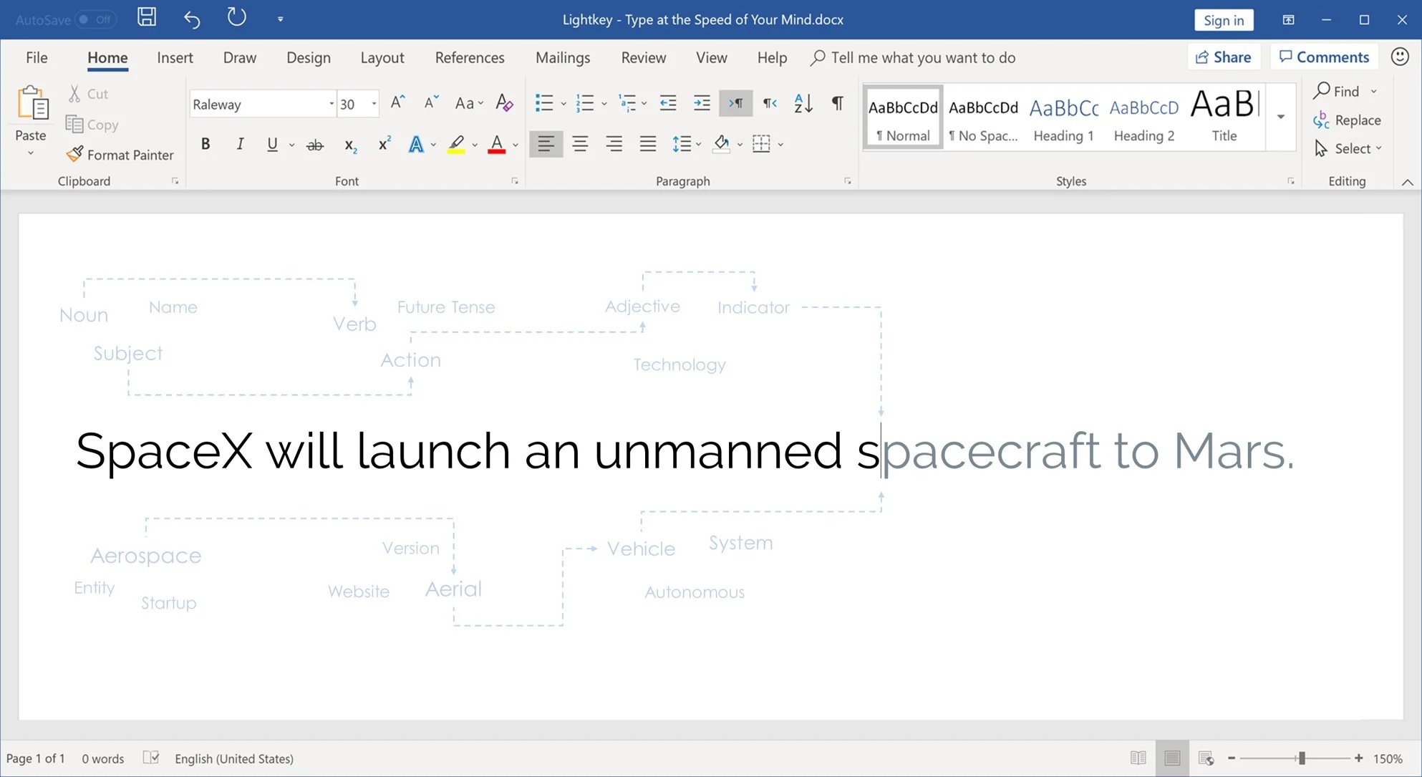Apply italic formatting

240,144
